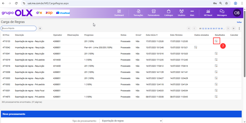Click the 'Plan 4/4 - Linha: 203/203 (100%)' cell

point(98,47)
